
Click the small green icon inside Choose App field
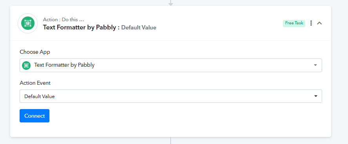click(26, 65)
